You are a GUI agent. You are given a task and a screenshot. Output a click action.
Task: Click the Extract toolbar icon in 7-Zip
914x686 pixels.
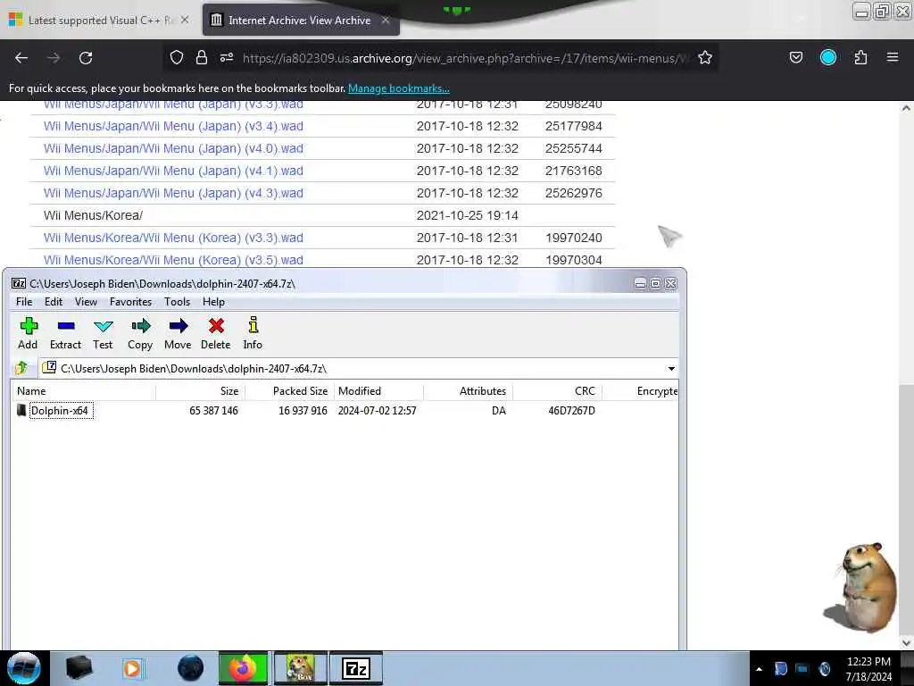pos(66,326)
